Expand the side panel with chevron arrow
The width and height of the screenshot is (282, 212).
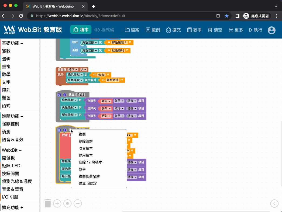[x=274, y=203]
